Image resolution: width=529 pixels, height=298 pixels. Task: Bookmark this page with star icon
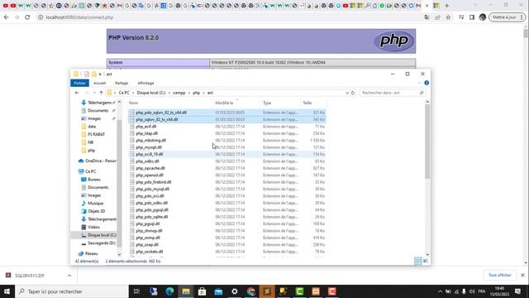[448, 17]
